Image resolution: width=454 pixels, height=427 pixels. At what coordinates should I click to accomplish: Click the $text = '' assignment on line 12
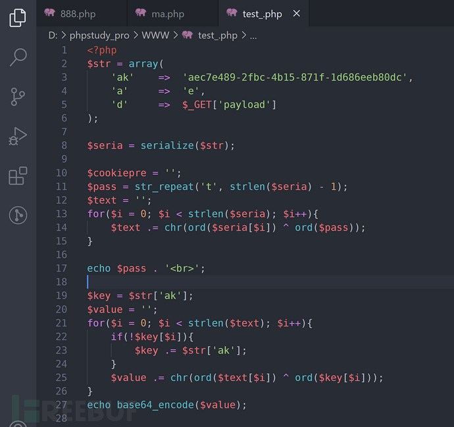tap(118, 200)
